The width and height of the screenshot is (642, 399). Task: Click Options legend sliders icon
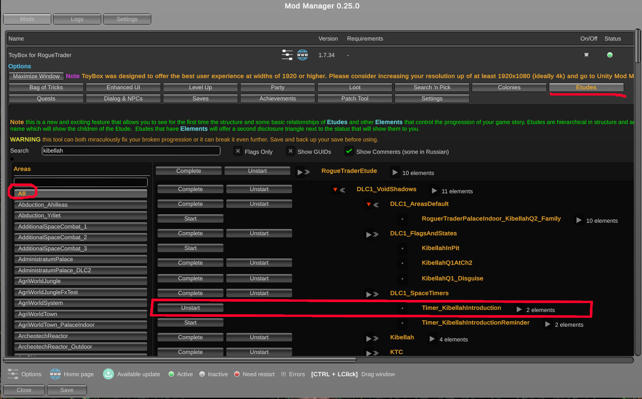point(13,374)
